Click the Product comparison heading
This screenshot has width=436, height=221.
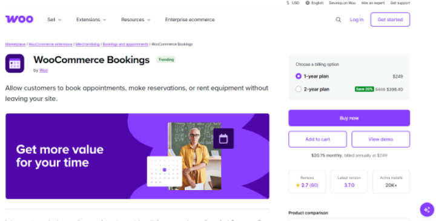tap(308, 213)
